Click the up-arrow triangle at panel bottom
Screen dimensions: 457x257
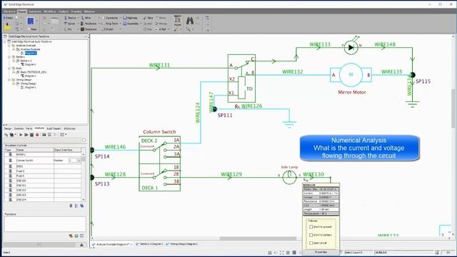(81, 245)
